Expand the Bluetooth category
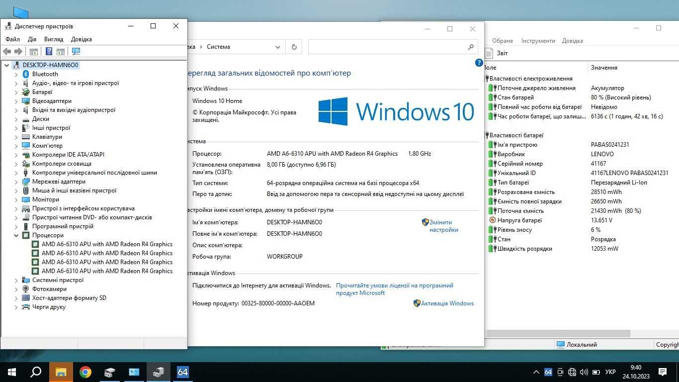 tap(16, 74)
